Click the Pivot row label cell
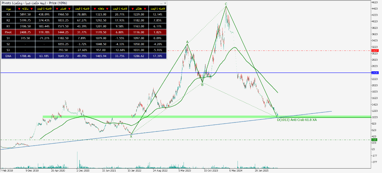Screen dimensions: 382x173 coord(8,32)
